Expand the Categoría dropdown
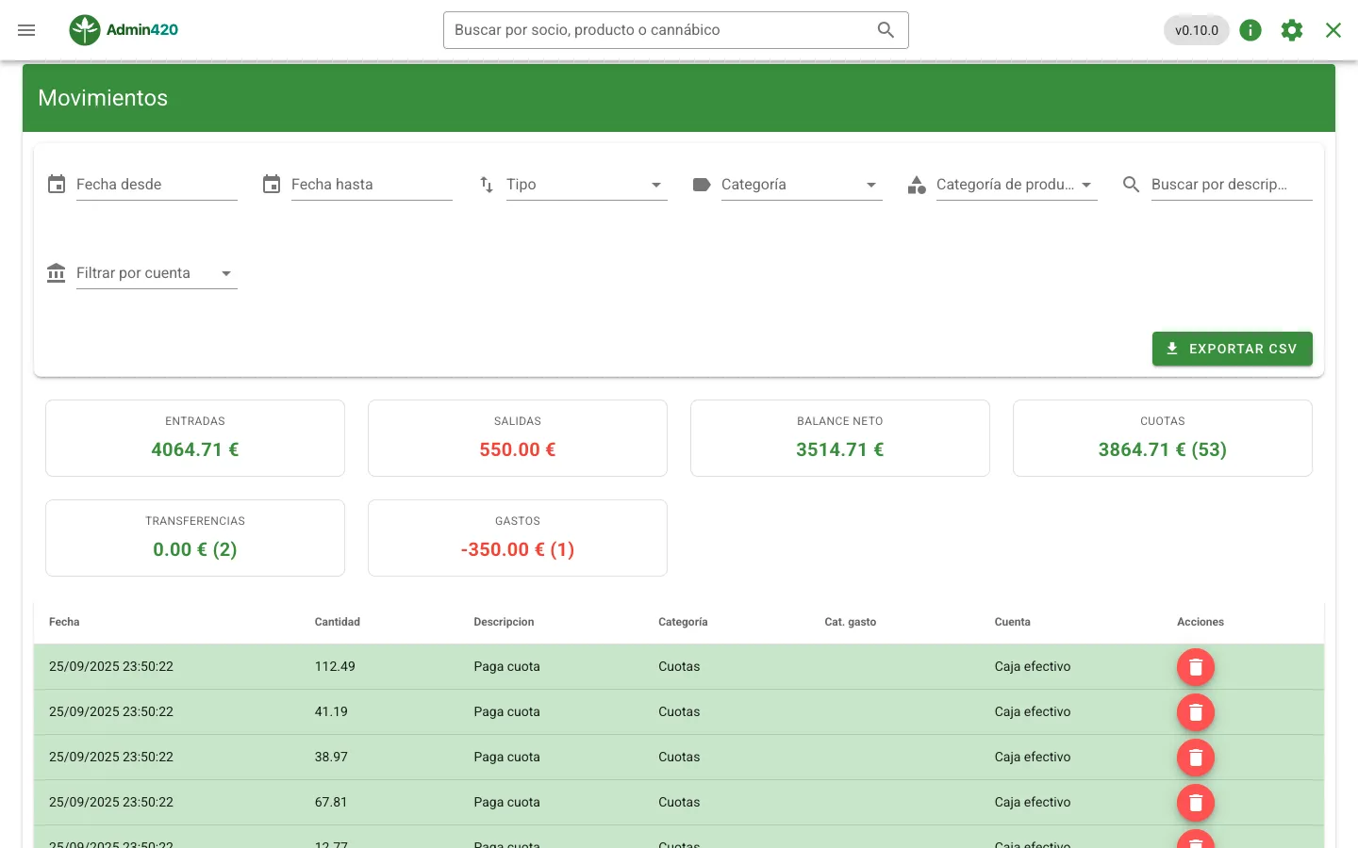This screenshot has width=1358, height=848. (802, 185)
